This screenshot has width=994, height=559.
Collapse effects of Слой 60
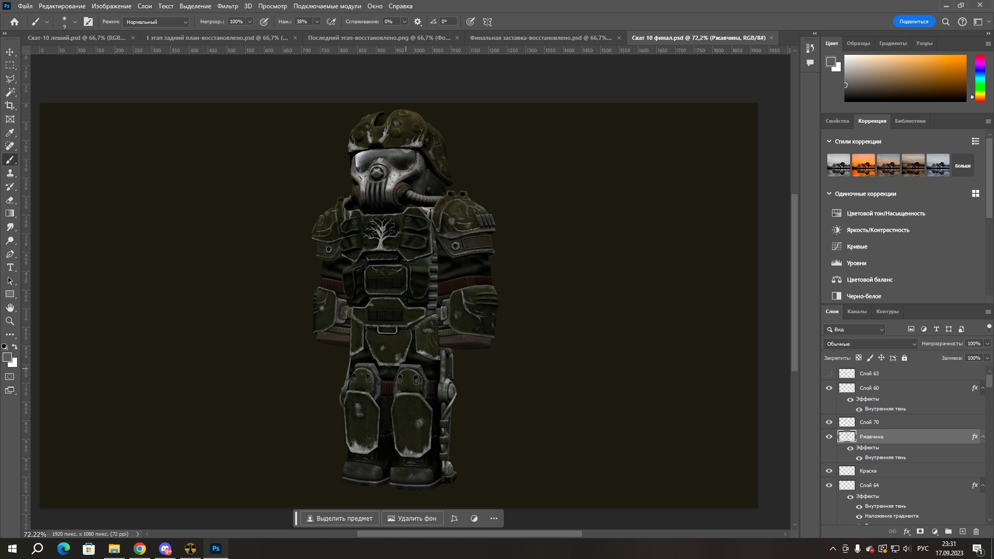point(983,388)
